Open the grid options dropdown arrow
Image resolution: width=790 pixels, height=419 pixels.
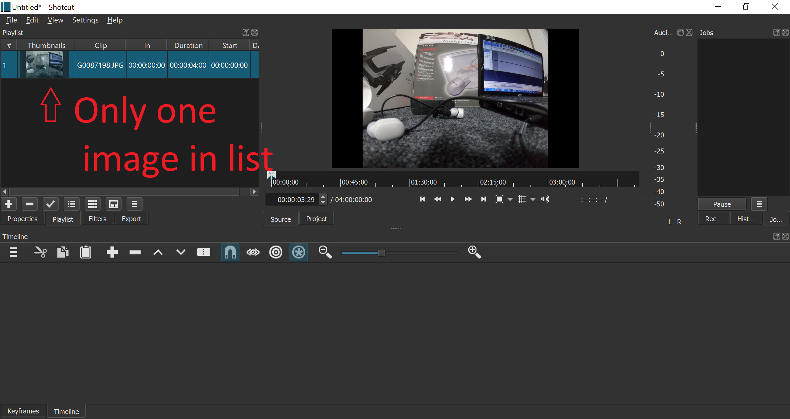tap(533, 200)
